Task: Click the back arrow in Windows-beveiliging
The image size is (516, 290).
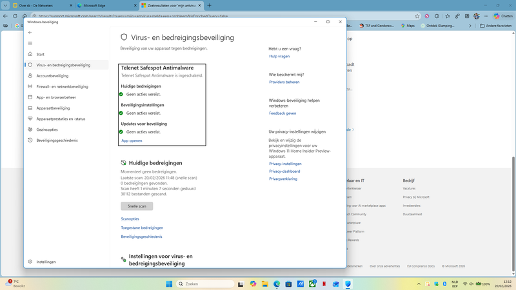Action: pyautogui.click(x=30, y=33)
